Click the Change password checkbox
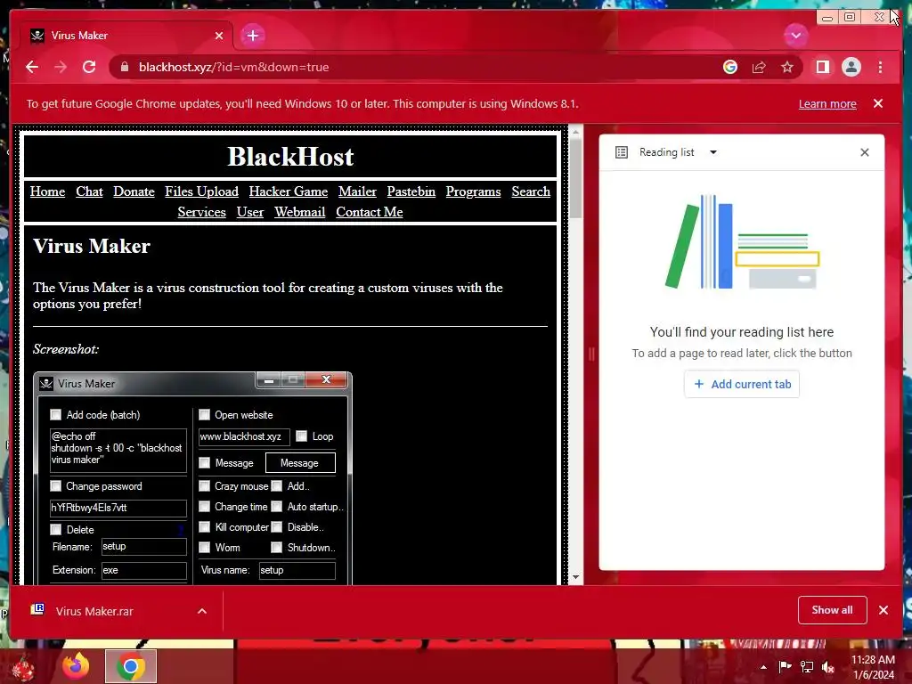This screenshot has height=684, width=912. [x=55, y=485]
